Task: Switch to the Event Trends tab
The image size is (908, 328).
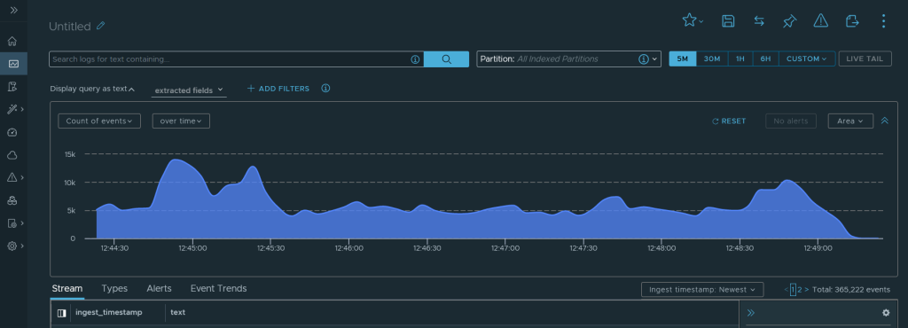Action: click(x=218, y=288)
